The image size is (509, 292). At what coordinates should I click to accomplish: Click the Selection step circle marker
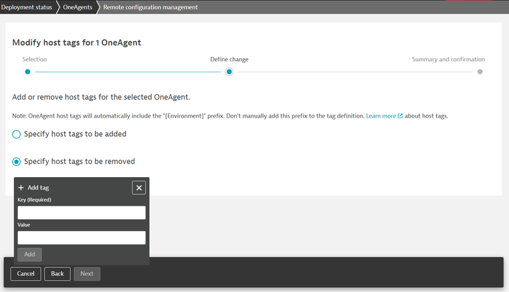coord(27,71)
